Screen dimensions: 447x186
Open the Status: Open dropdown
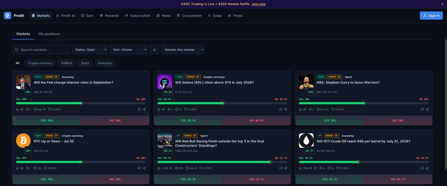(x=90, y=49)
